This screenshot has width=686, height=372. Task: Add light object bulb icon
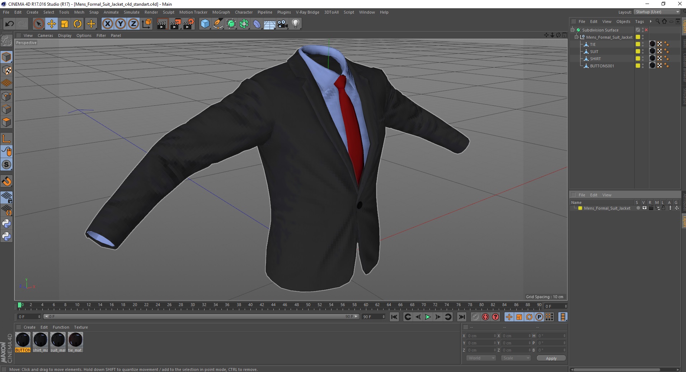click(296, 24)
